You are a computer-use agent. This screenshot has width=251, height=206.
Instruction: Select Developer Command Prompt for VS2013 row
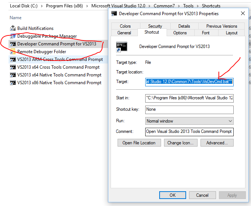click(x=58, y=44)
